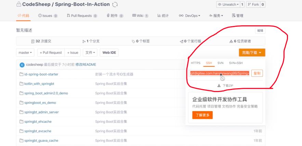302x146 pixels.
Task: Click the sync icon after repository title
Action: pos(115,4)
